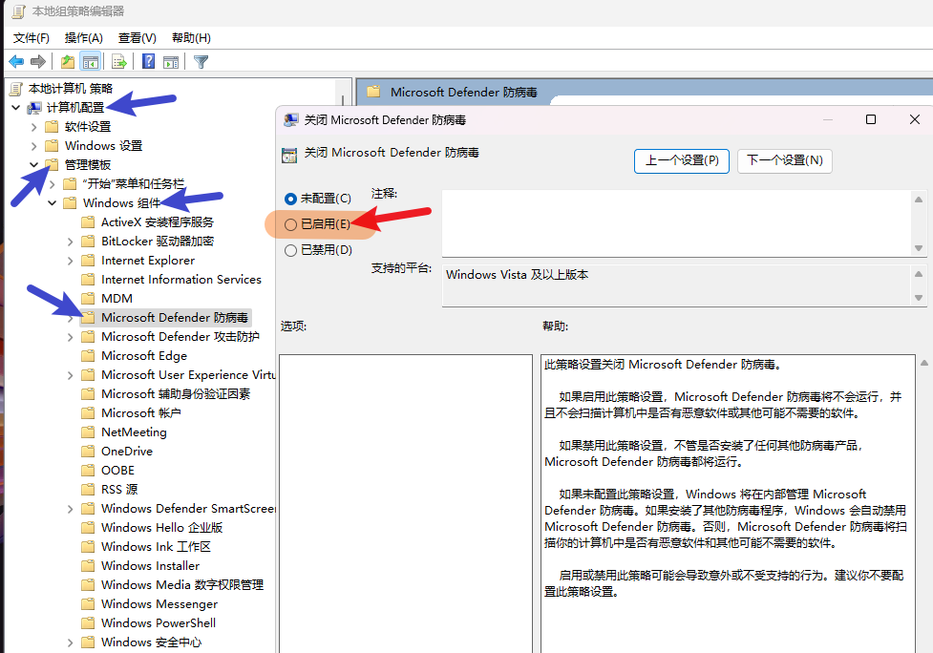Click the Forward arrow in the toolbar
933x653 pixels.
coord(38,62)
